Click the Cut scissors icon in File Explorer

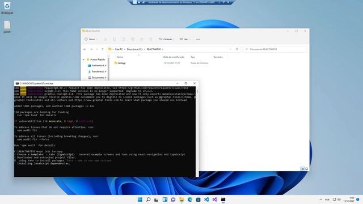click(x=105, y=39)
